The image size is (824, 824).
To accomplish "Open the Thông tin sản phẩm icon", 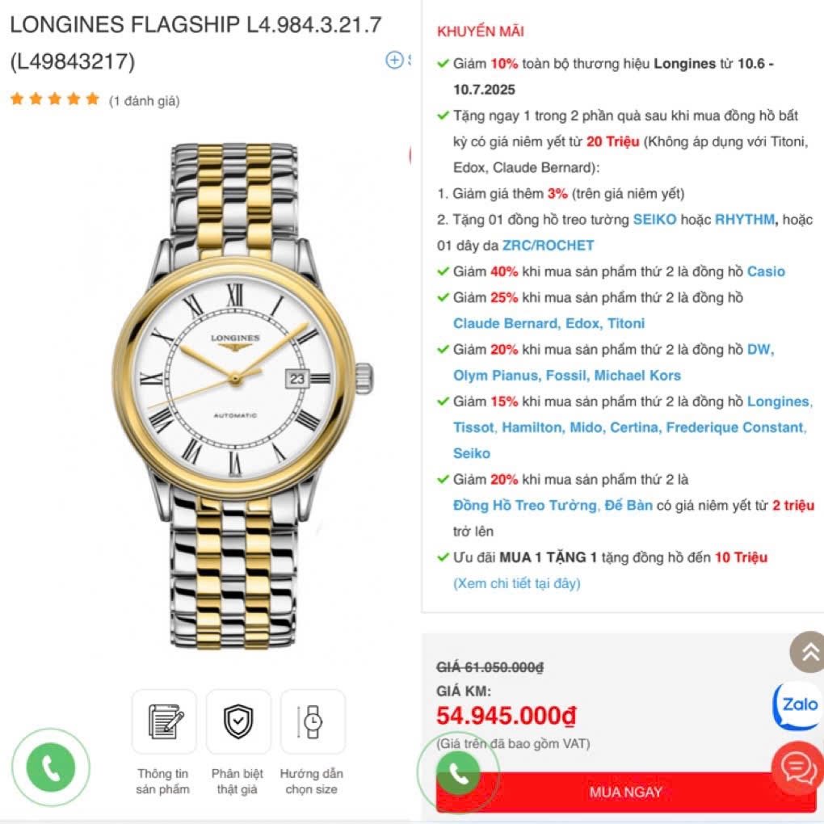I will [164, 721].
